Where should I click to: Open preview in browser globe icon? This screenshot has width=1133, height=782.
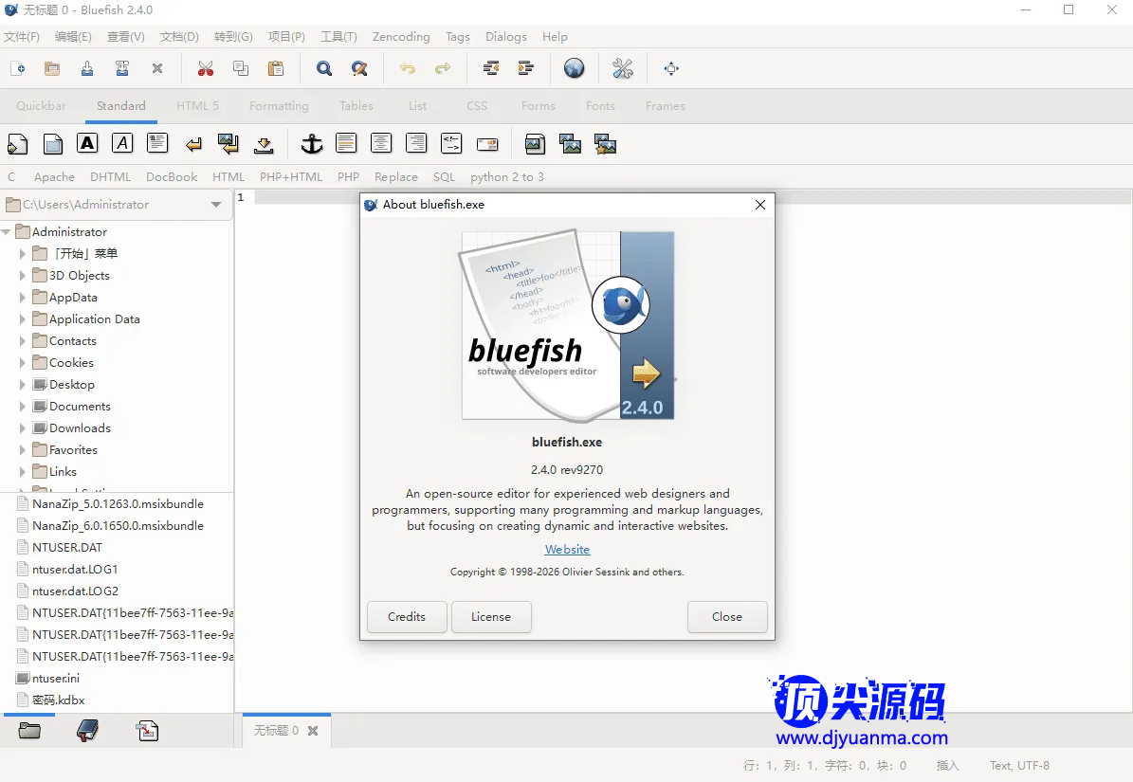574,68
